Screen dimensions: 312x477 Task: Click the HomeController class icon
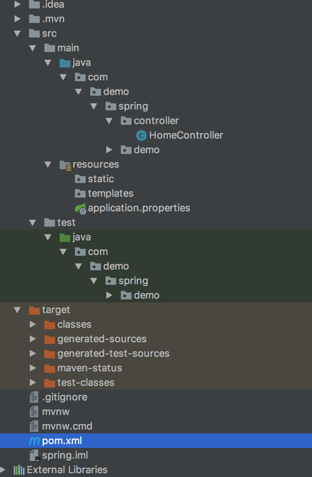[141, 135]
